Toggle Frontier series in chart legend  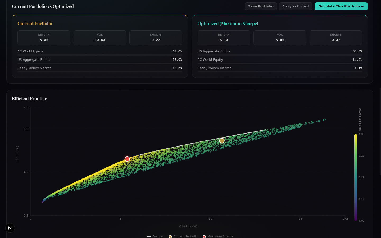155,236
